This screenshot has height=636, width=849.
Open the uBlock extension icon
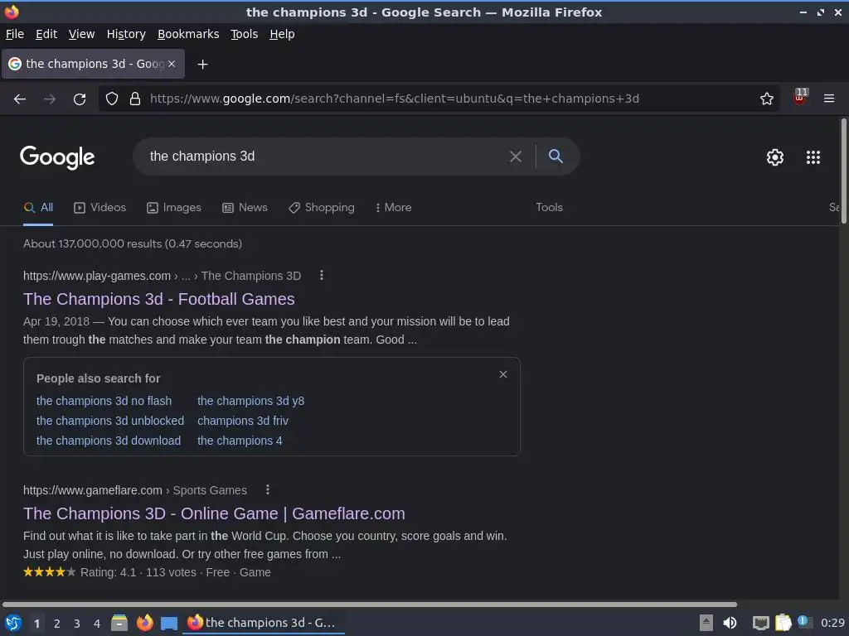[800, 98]
